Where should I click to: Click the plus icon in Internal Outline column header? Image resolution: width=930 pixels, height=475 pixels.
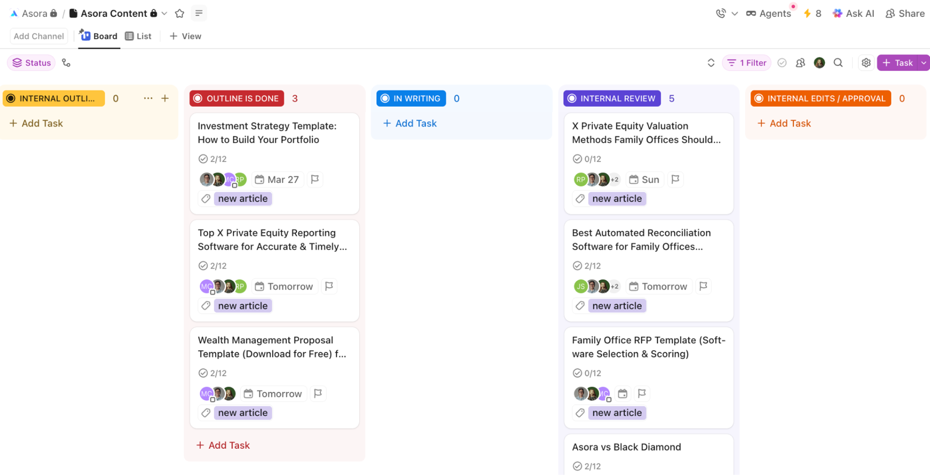165,99
